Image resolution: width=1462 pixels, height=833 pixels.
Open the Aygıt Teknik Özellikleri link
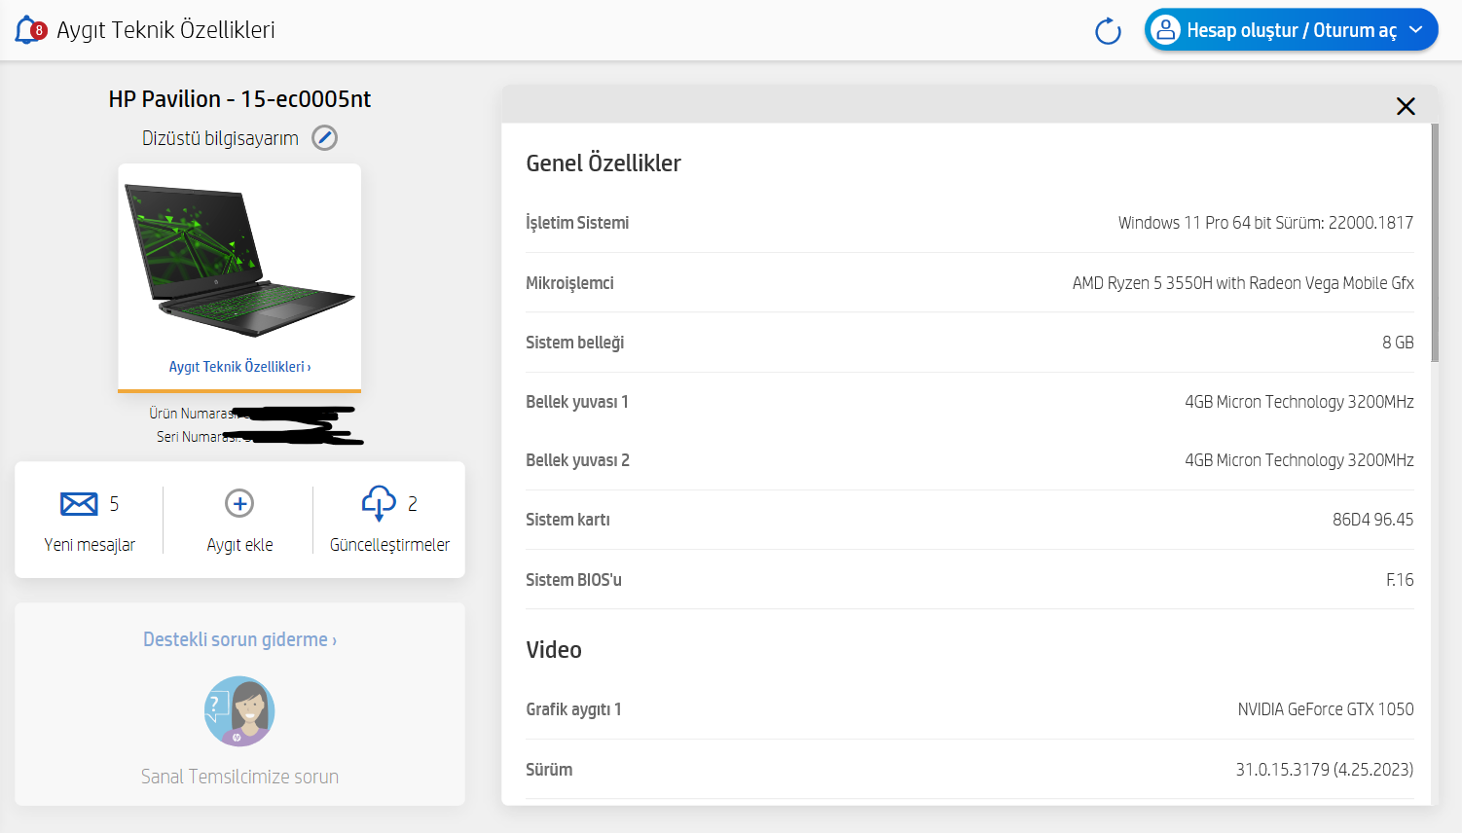pos(239,367)
